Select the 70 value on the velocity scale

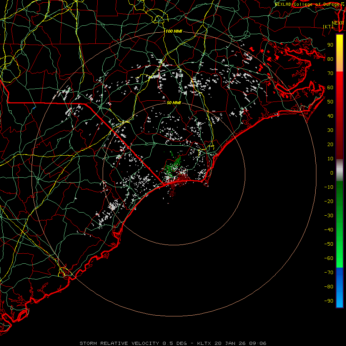[330, 73]
